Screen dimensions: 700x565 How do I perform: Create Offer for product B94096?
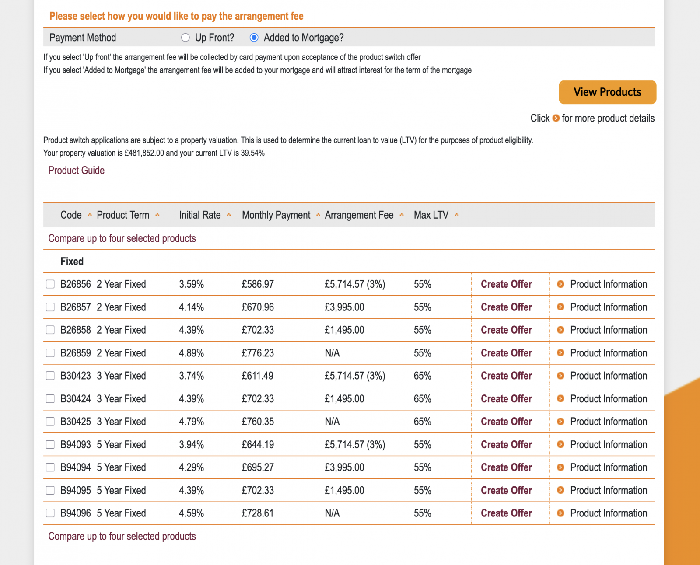pos(506,513)
